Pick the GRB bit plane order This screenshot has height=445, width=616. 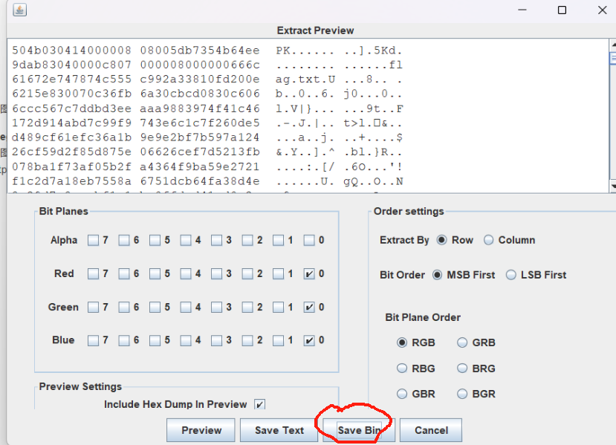[463, 342]
